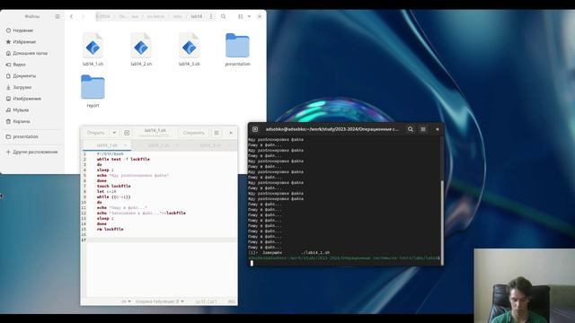Click the search icon in Files

point(224,16)
